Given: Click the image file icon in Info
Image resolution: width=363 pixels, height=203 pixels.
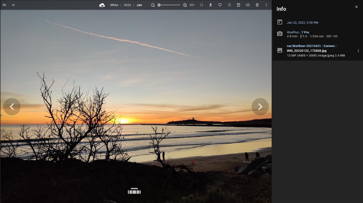Looking at the screenshot, I should click(280, 50).
